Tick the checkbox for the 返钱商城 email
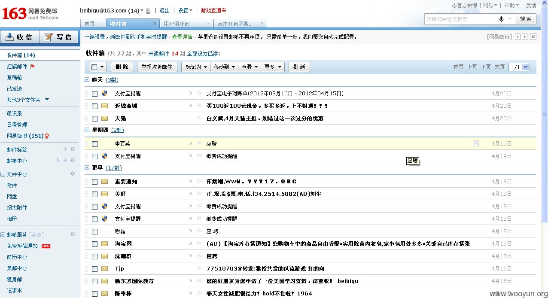548x298 pixels. tap(94, 106)
